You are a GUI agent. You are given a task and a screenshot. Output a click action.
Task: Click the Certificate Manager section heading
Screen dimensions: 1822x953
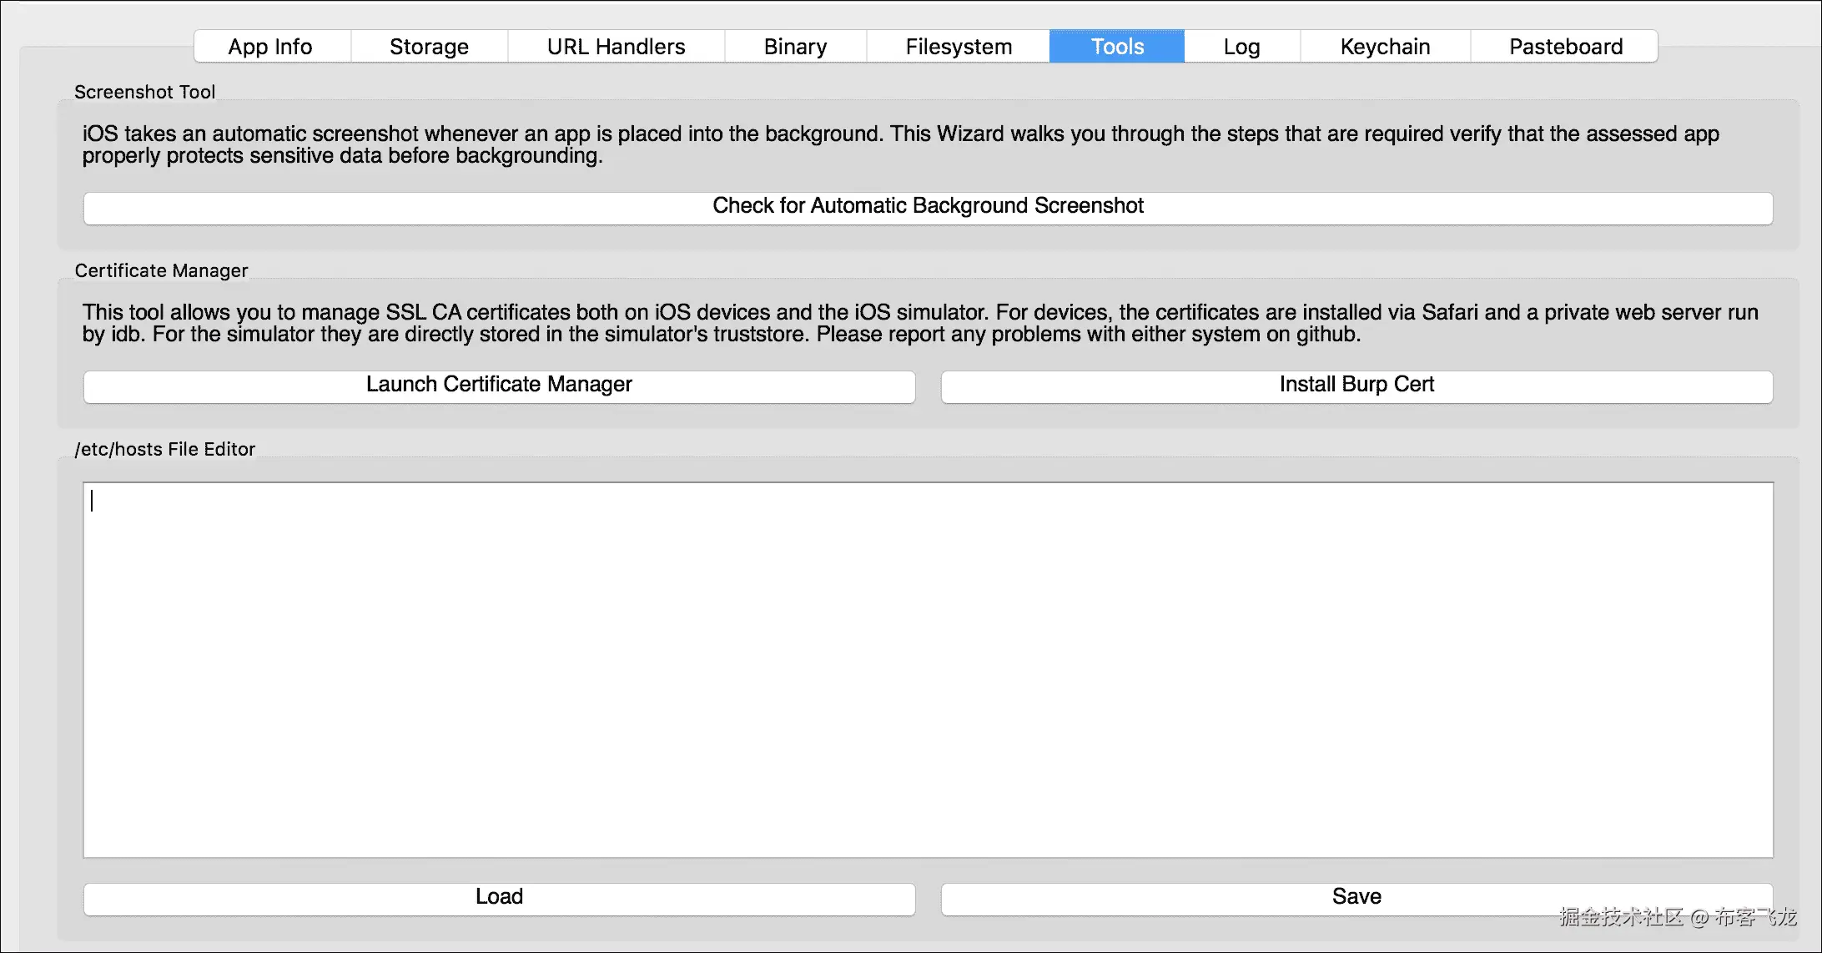tap(161, 270)
